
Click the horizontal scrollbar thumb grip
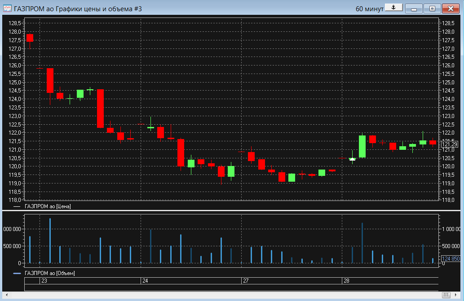[x=446, y=295]
